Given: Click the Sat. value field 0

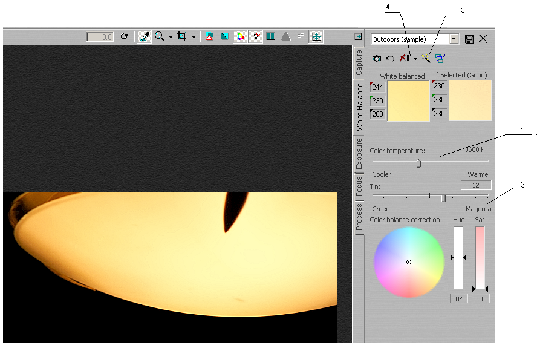Looking at the screenshot, I should pyautogui.click(x=481, y=298).
